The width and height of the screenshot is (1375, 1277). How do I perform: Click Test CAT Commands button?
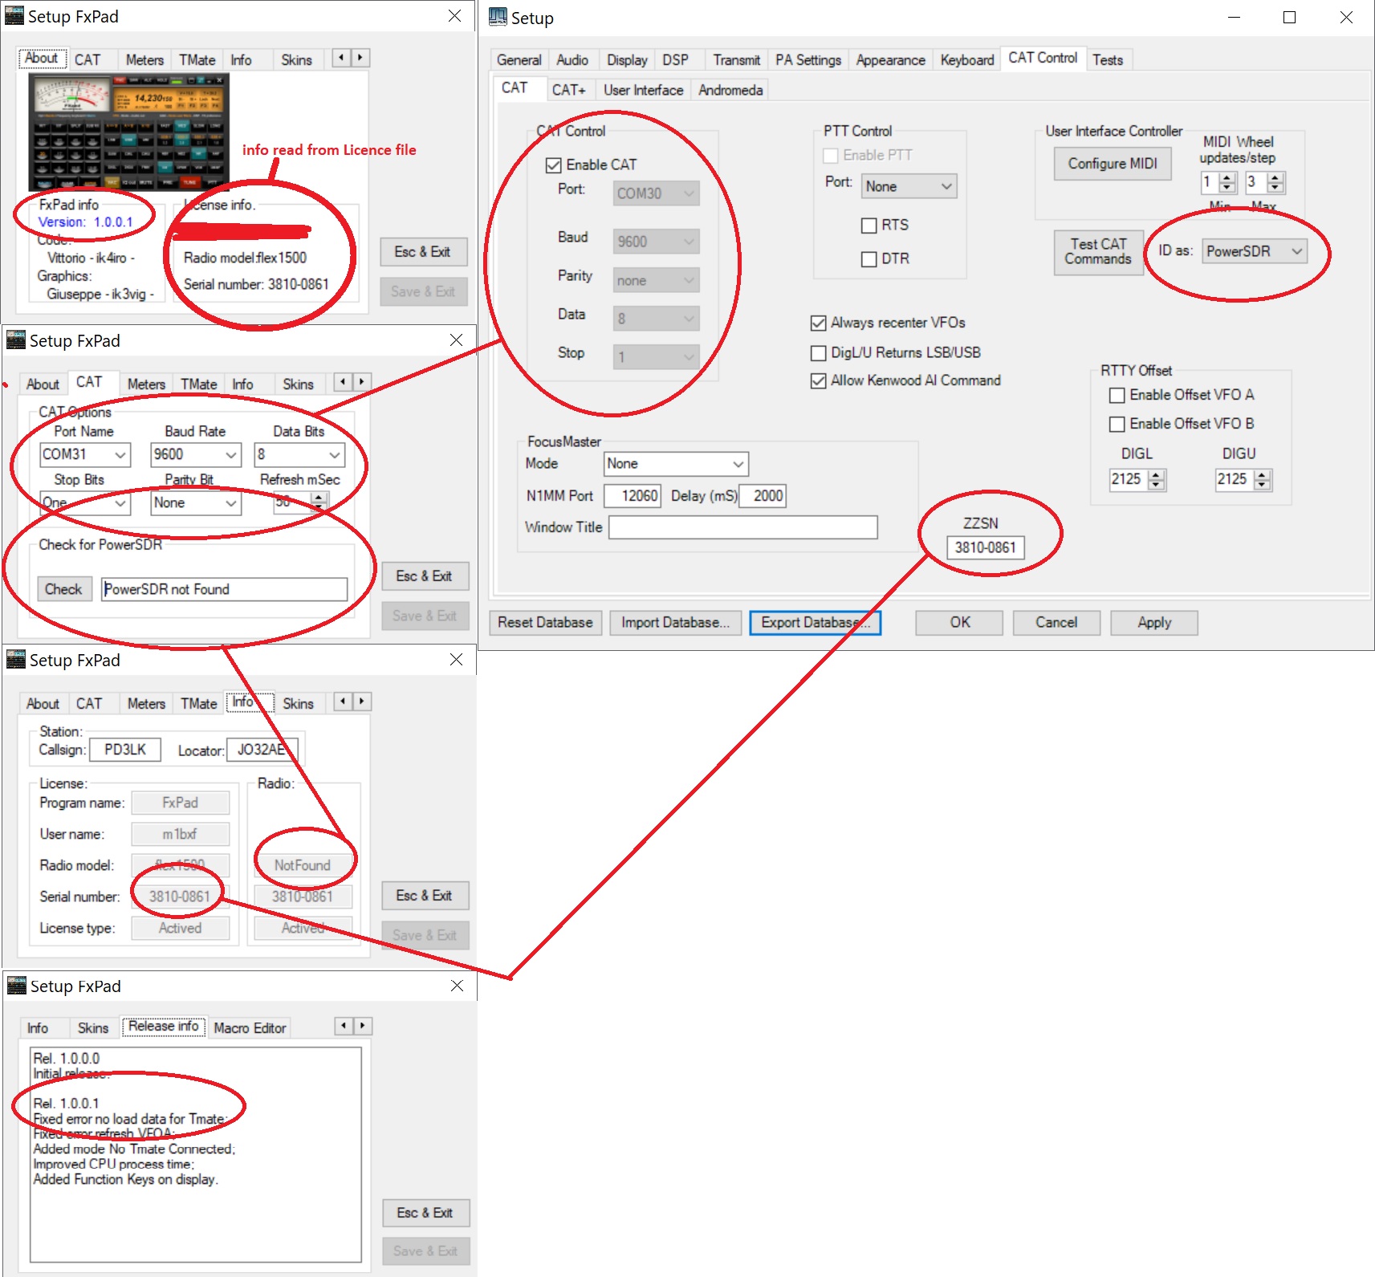1098,252
